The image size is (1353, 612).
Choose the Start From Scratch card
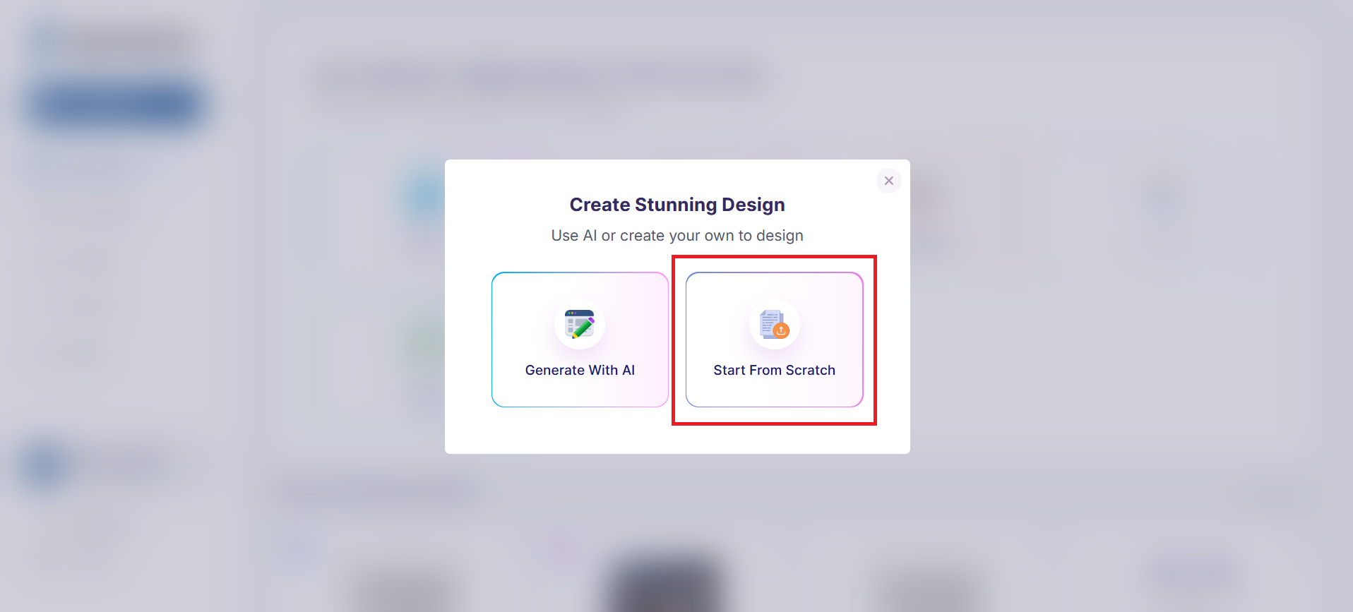click(x=774, y=340)
